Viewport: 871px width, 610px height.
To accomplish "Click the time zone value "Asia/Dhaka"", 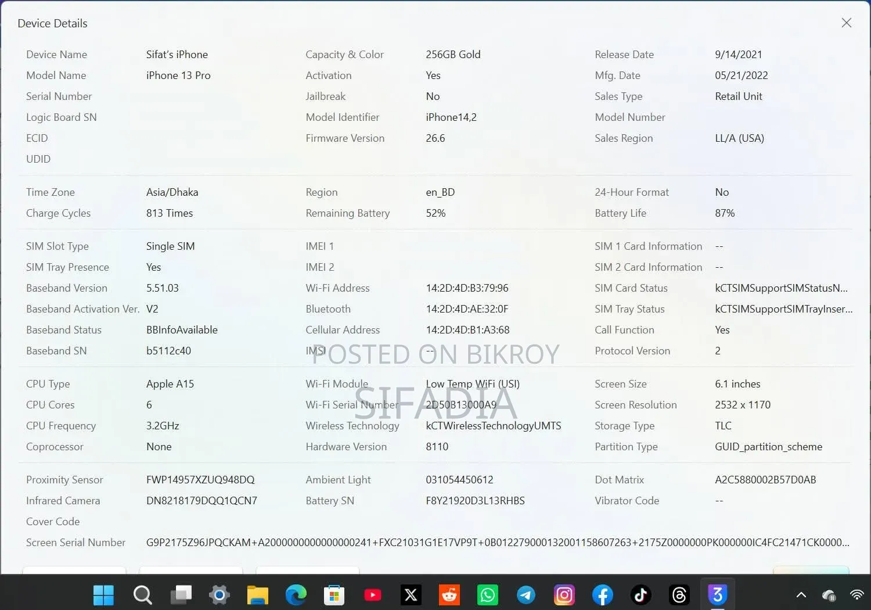I will click(x=172, y=192).
